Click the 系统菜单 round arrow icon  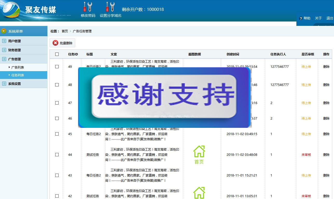pyautogui.click(x=4, y=31)
